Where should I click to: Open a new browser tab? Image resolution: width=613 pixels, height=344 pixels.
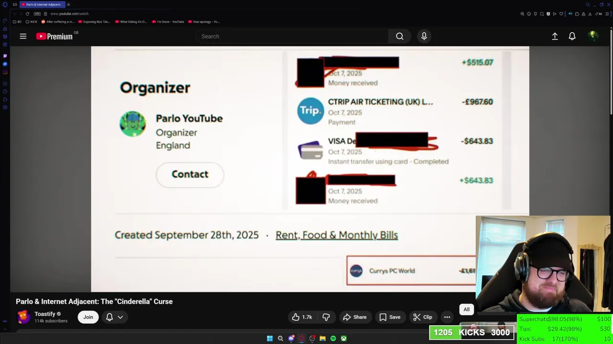[x=68, y=4]
